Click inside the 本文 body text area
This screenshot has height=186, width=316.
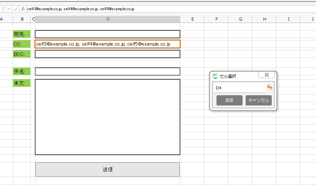click(107, 117)
